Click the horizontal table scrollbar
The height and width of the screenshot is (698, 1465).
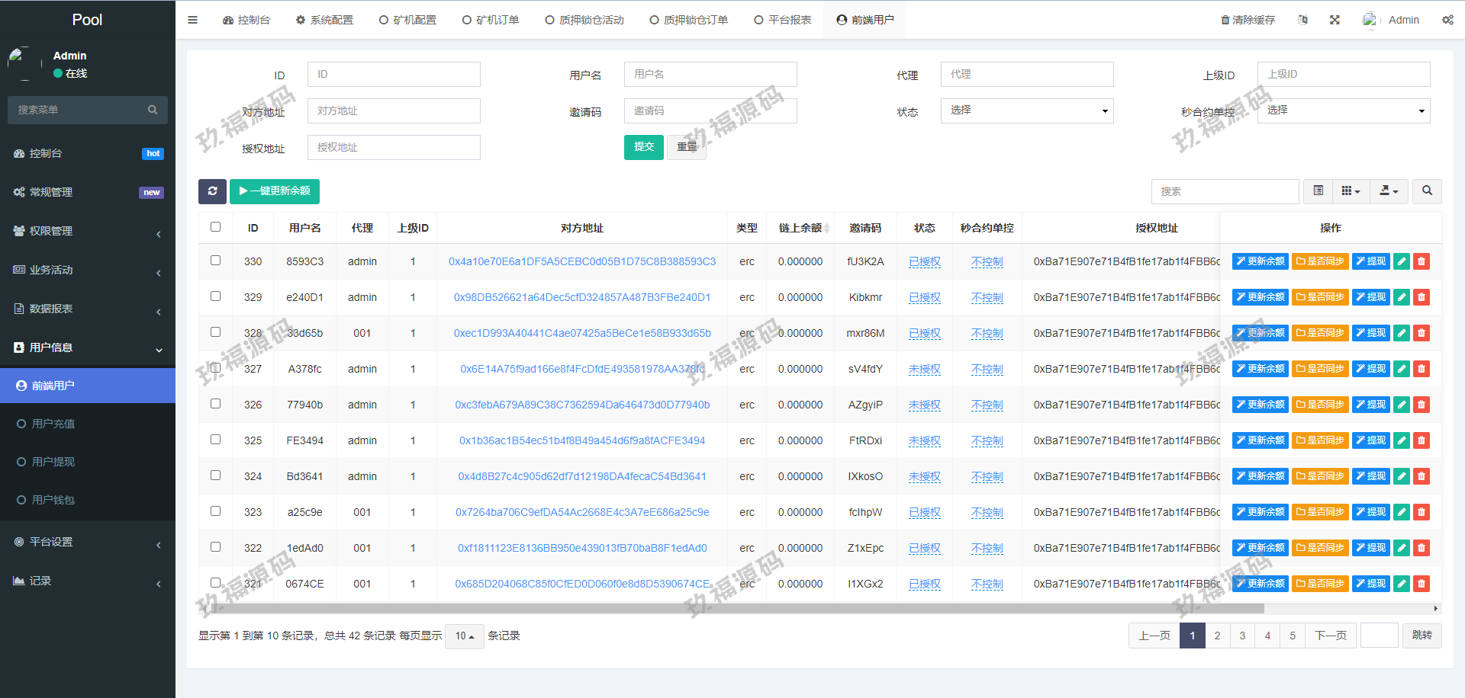click(732, 608)
